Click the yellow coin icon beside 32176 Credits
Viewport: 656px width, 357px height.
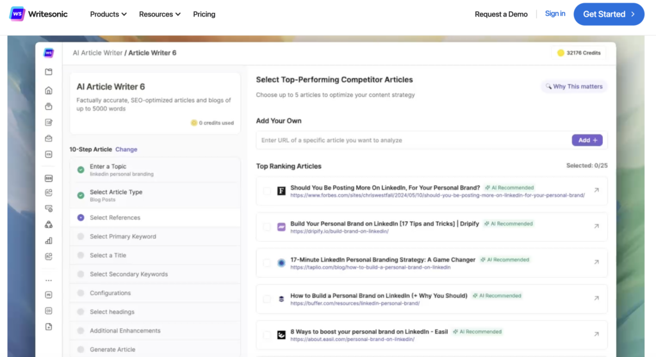click(561, 53)
